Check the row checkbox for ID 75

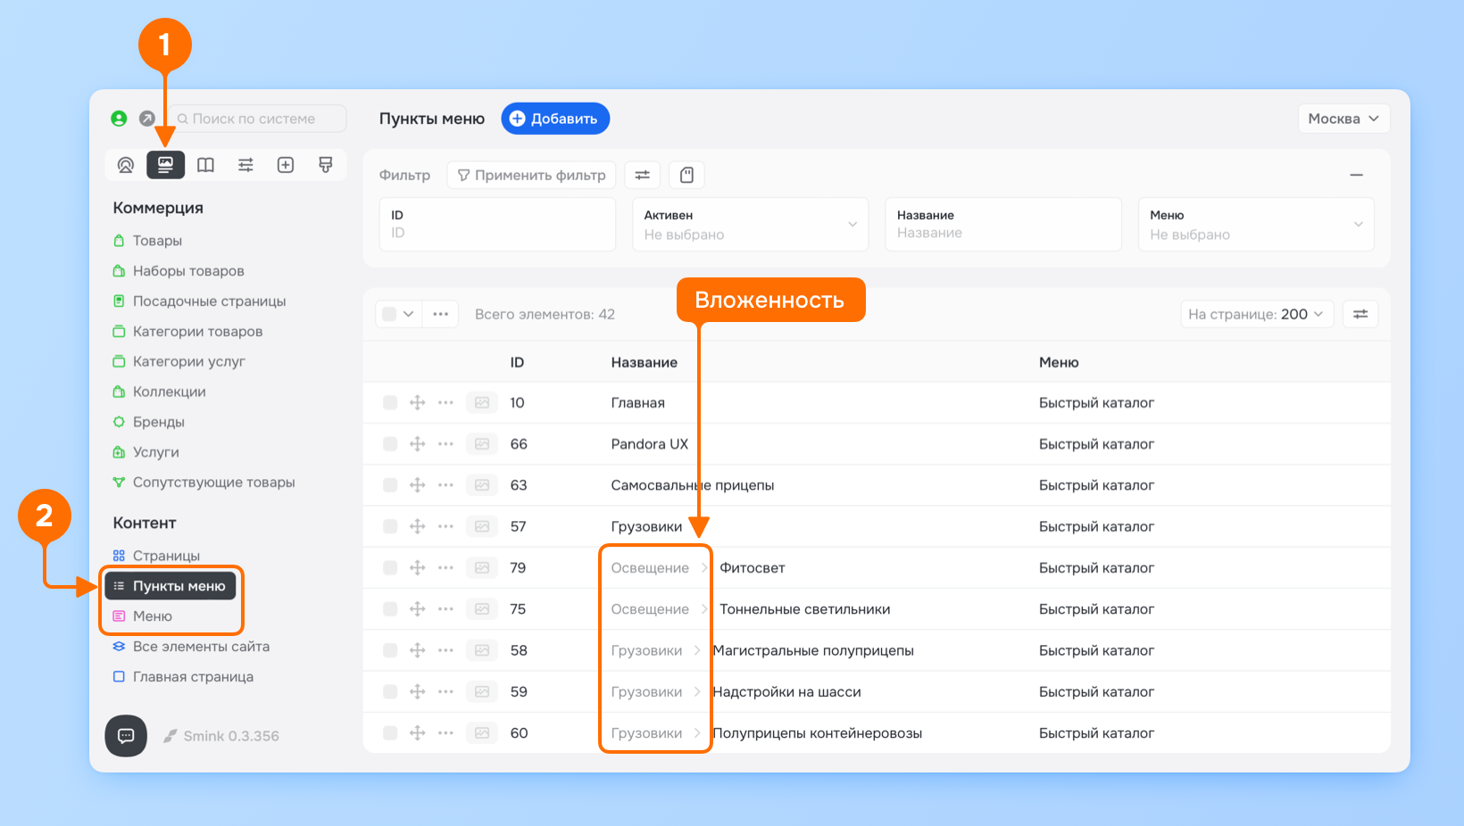[390, 609]
